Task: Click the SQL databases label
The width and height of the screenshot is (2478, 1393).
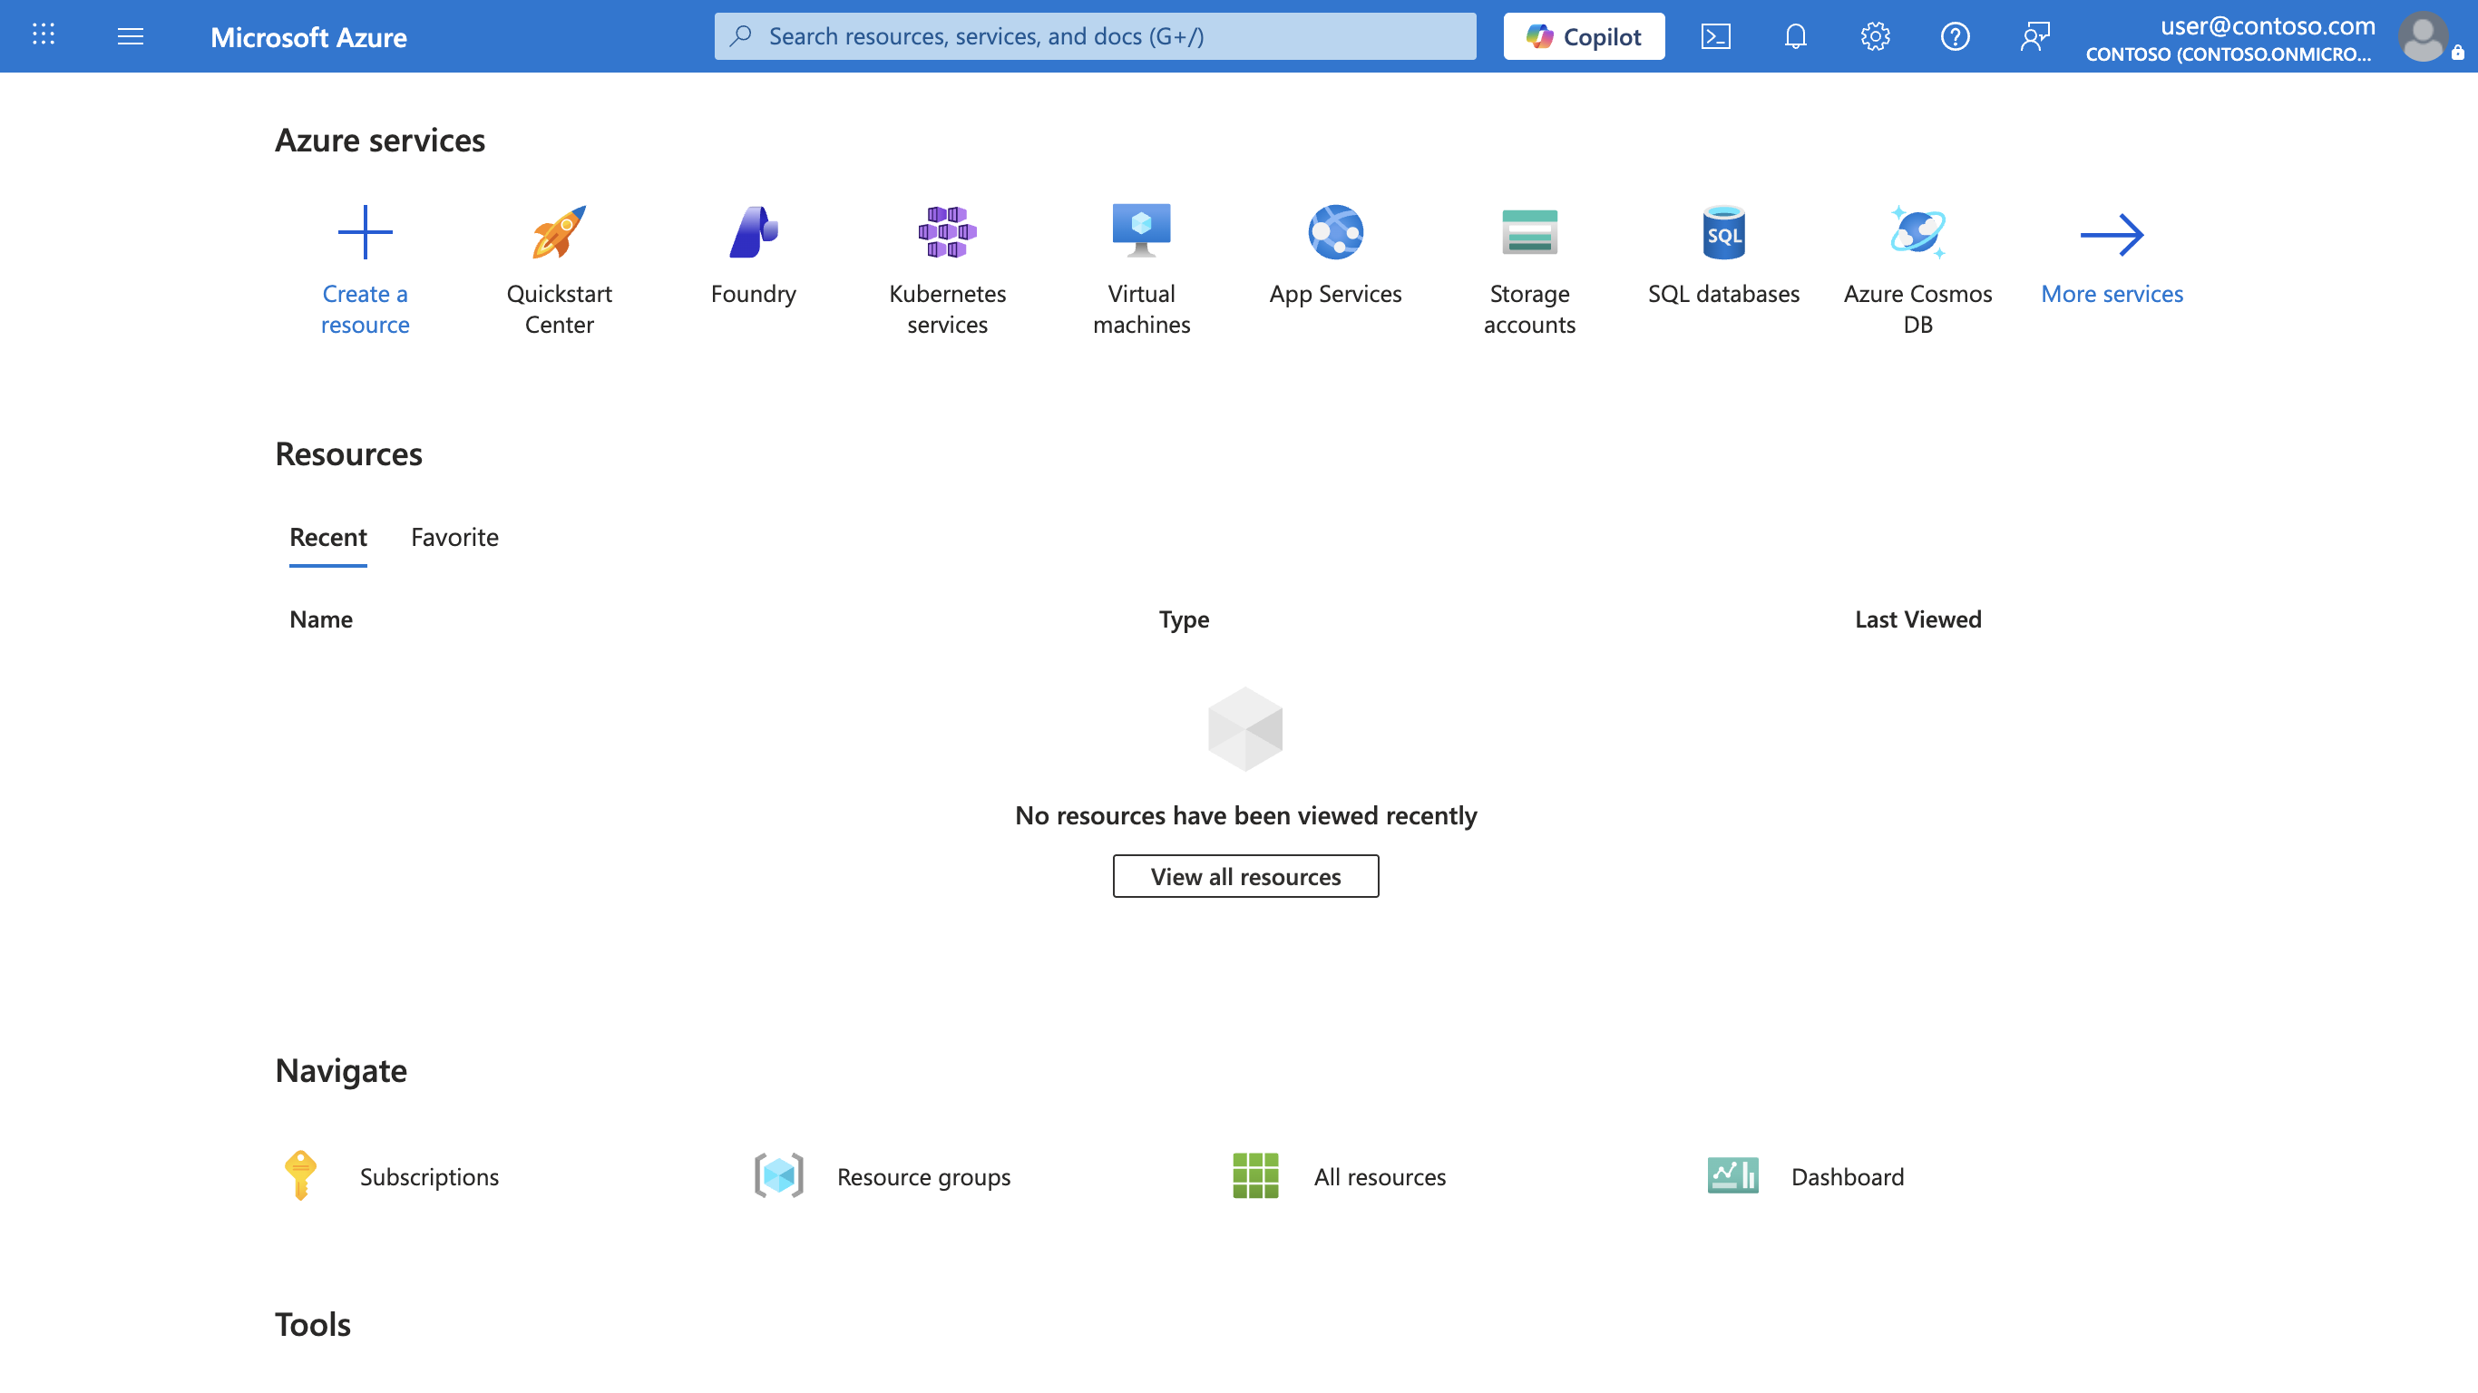Action: point(1724,294)
